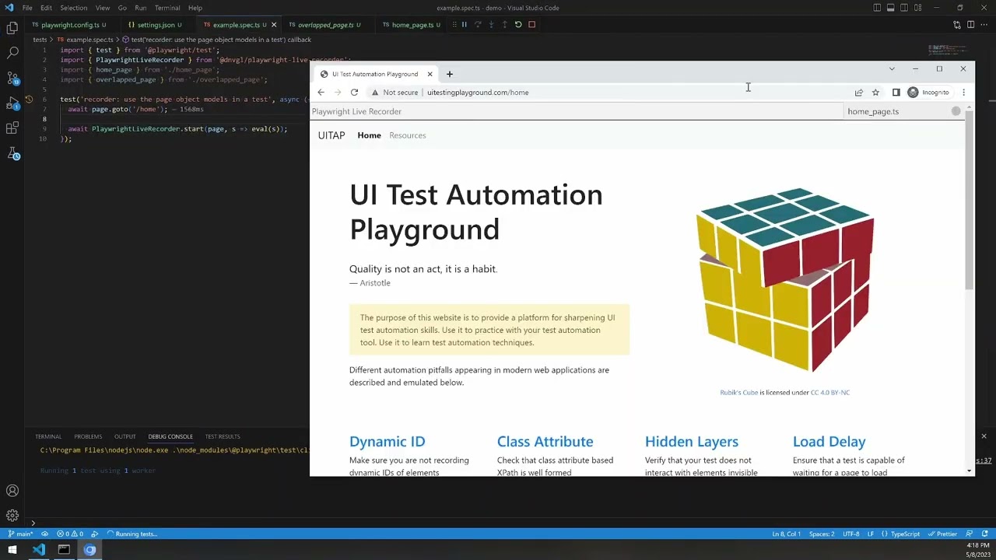The height and width of the screenshot is (560, 996).
Task: Switch to settings.json editor tab
Action: tap(156, 25)
